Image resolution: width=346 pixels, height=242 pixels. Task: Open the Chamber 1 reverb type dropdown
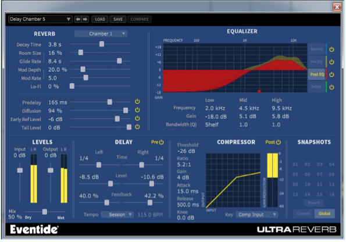coord(101,34)
